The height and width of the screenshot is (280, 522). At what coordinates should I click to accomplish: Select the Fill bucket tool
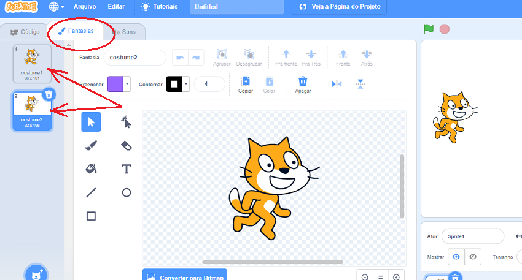click(x=91, y=168)
